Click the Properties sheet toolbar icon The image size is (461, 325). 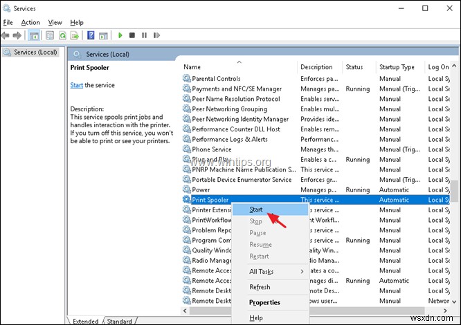point(50,35)
